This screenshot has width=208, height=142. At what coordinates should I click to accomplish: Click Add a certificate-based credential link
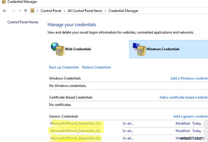(x=183, y=97)
